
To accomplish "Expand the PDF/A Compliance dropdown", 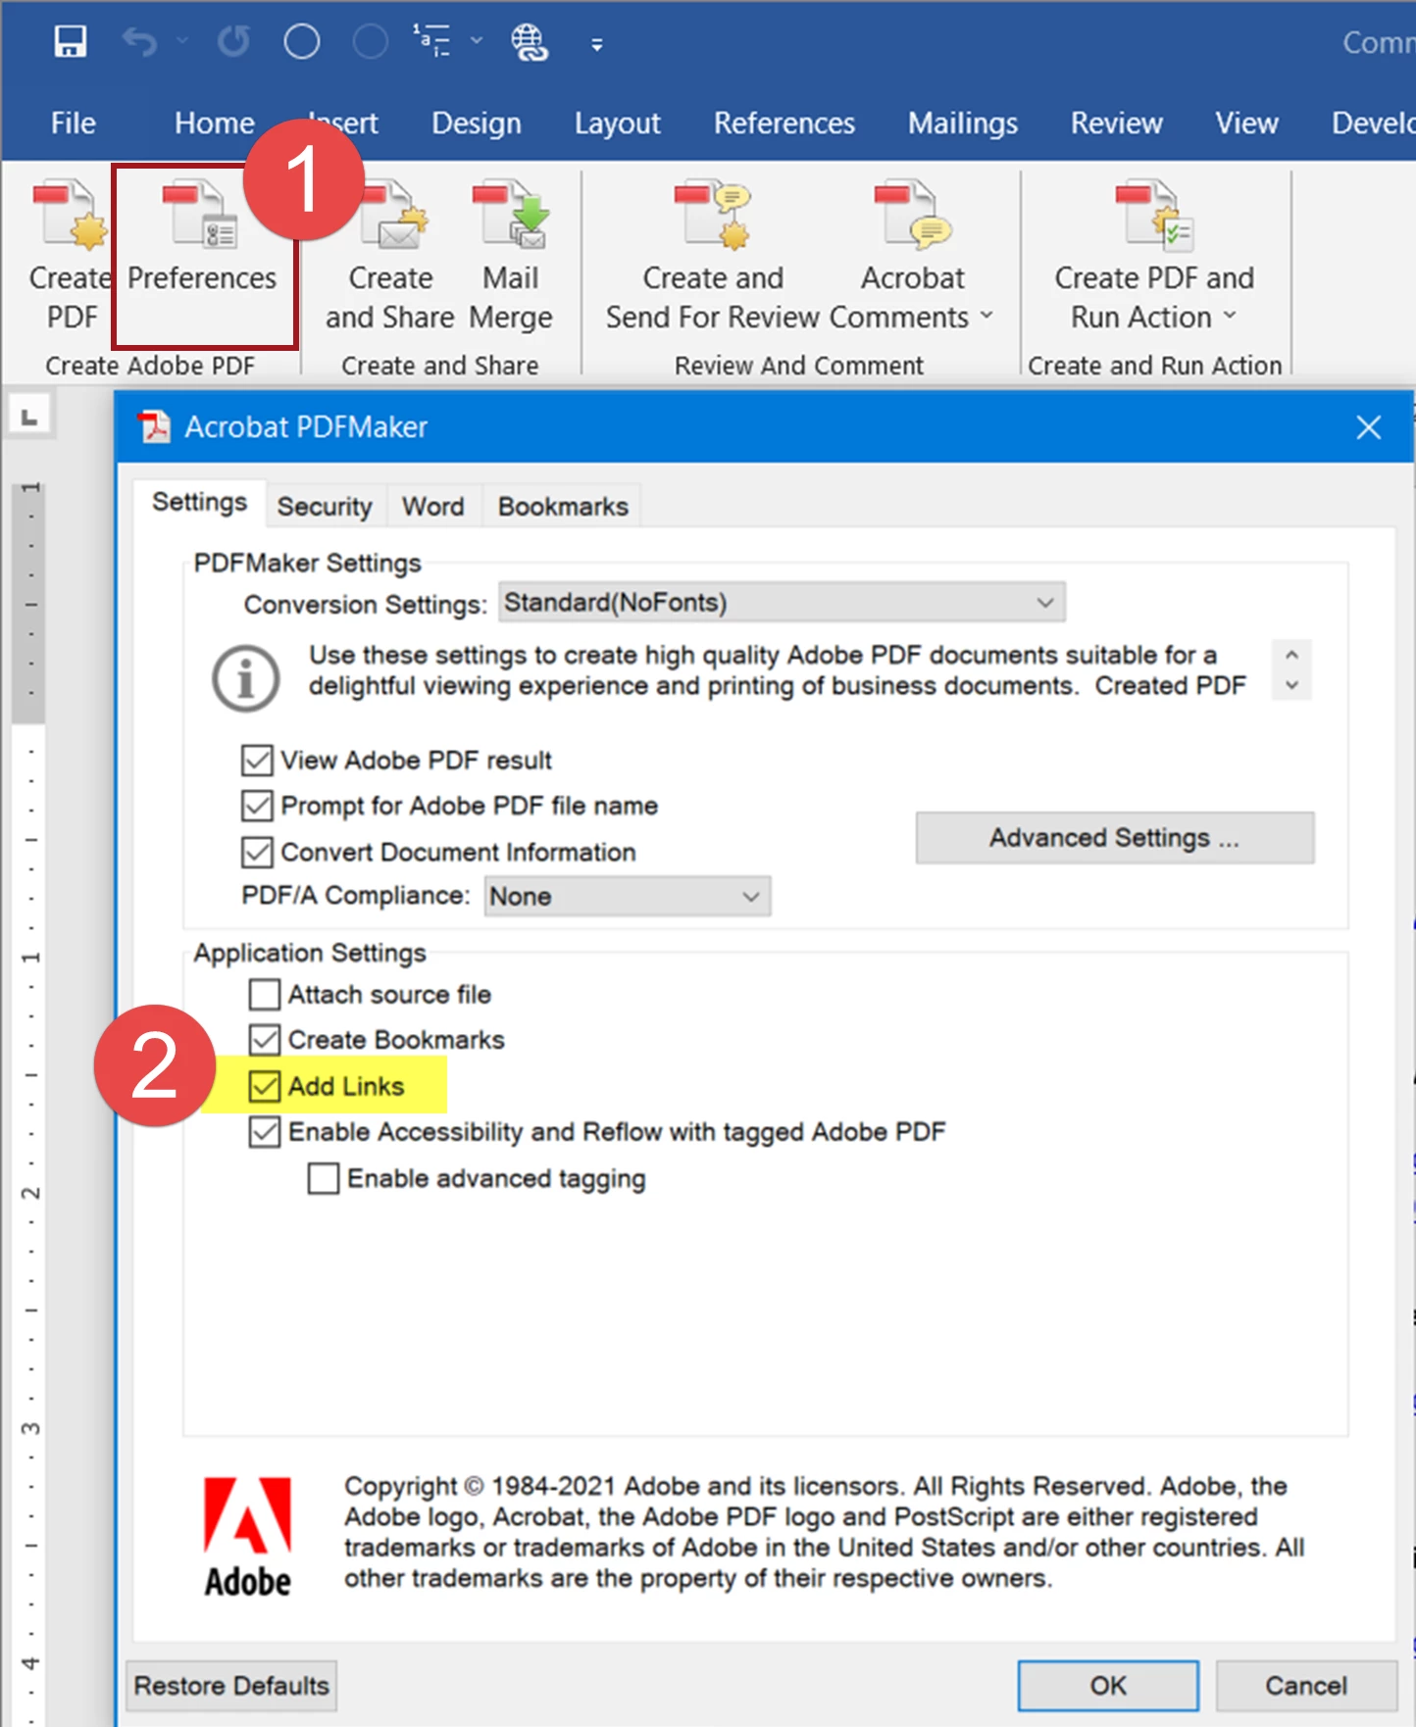I will point(628,896).
